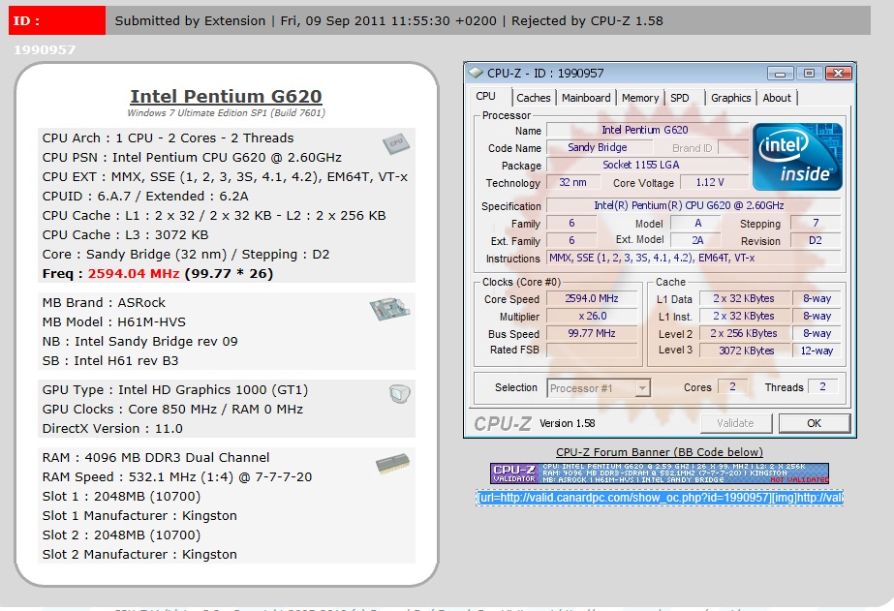The width and height of the screenshot is (894, 611).
Task: Switch to the CPU tab
Action: coord(486,96)
